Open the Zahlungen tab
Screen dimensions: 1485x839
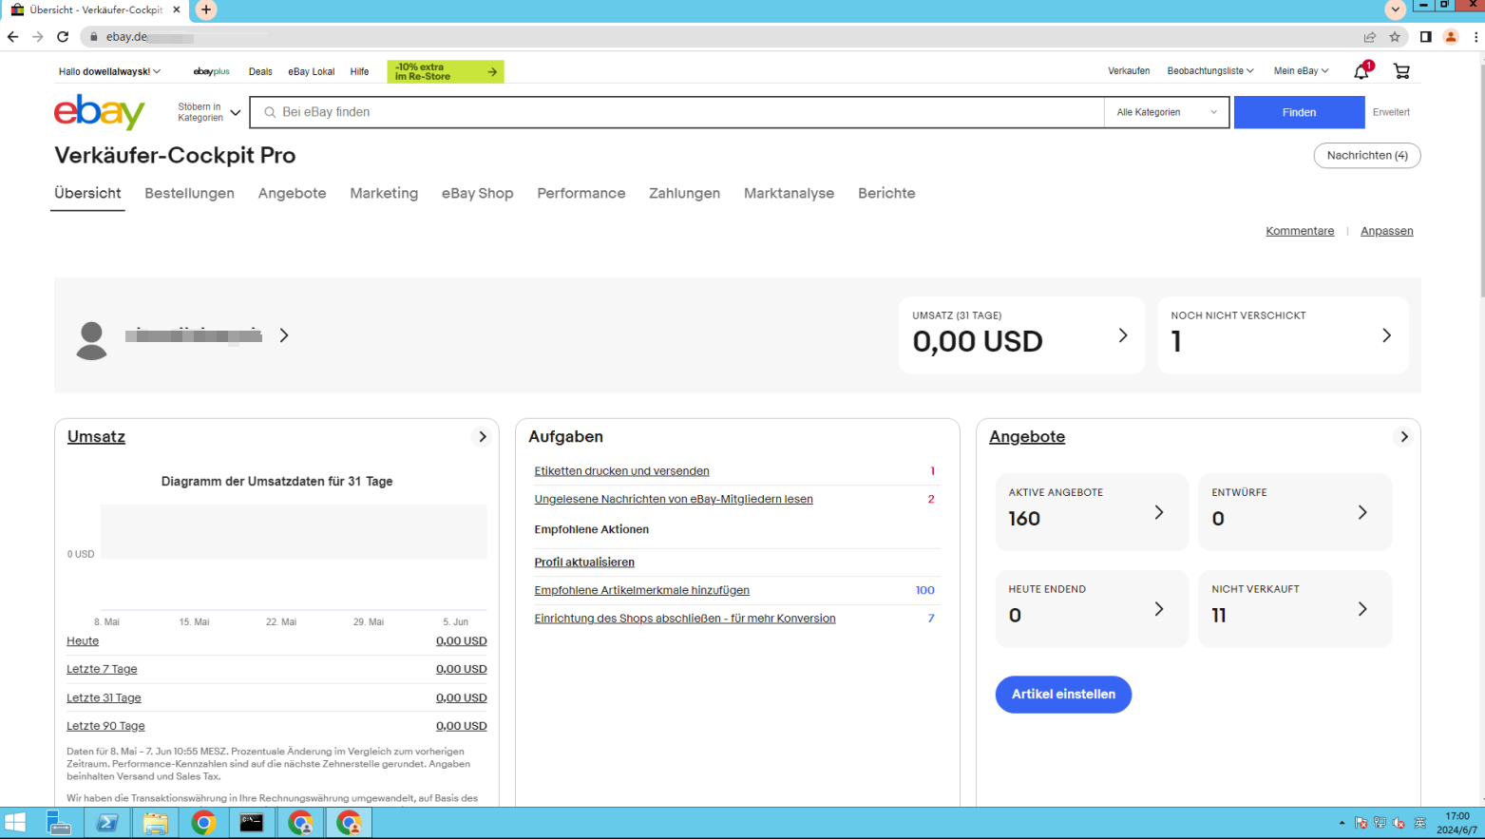(x=684, y=193)
